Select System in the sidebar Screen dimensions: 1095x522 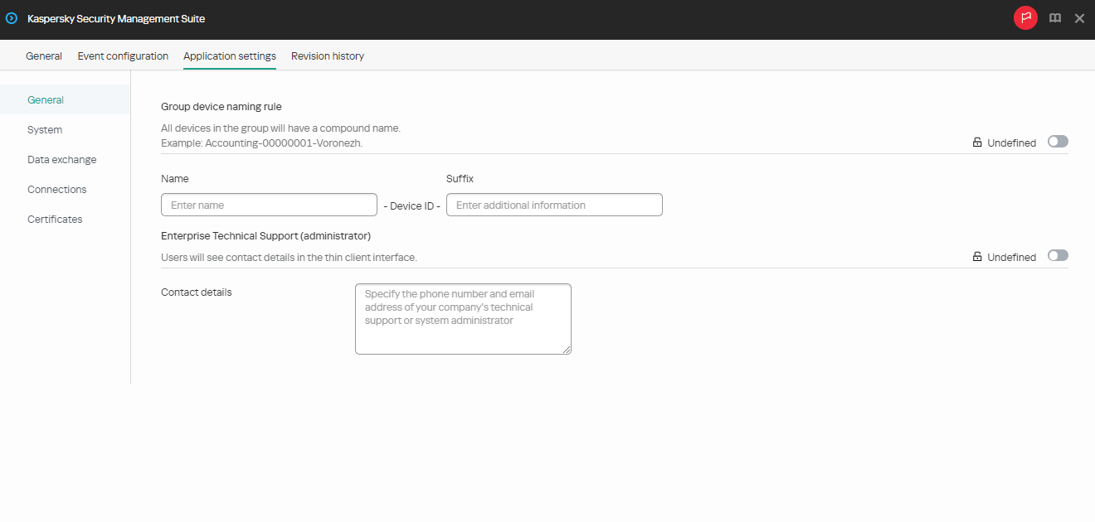tap(44, 129)
